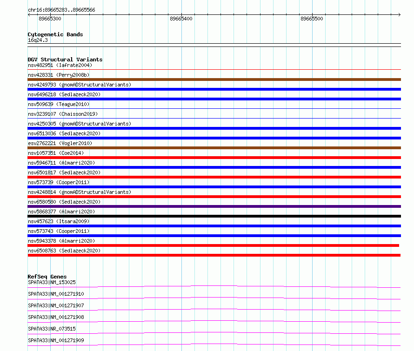
Task: Click the 89665500 ruler position label
Action: (x=312, y=19)
